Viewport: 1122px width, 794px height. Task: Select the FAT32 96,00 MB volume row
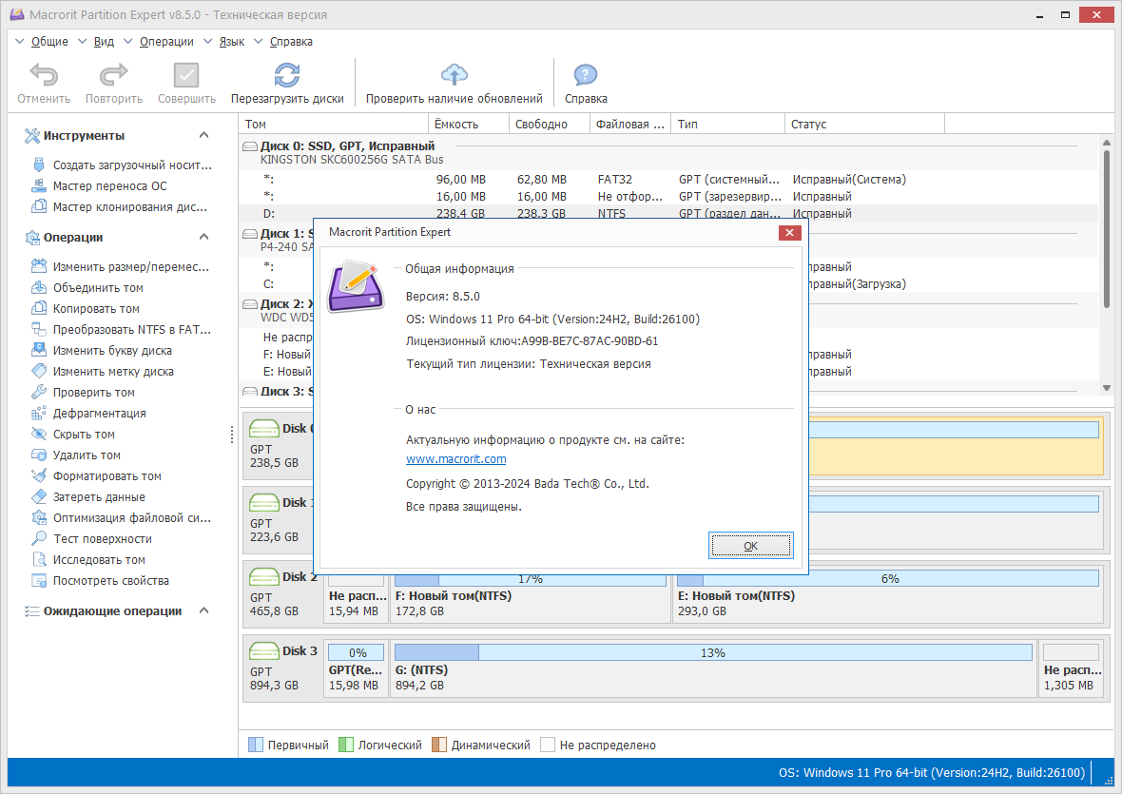tap(669, 179)
